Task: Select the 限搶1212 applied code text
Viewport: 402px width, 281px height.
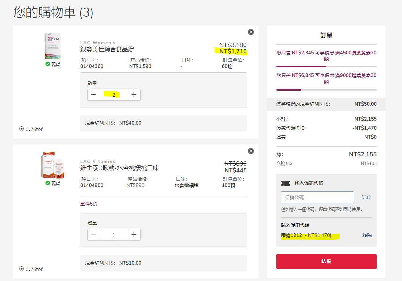Action: pos(291,235)
